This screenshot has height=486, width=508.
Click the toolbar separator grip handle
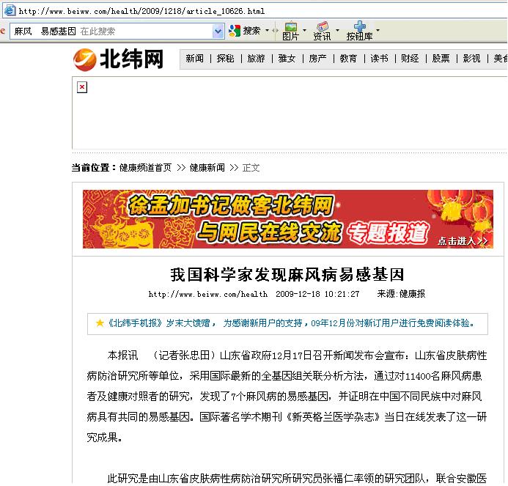pos(275,31)
